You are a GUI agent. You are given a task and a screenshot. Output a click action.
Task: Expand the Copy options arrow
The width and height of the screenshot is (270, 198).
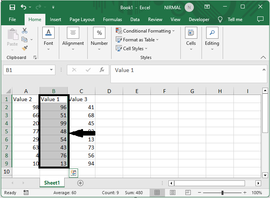pos(32,39)
